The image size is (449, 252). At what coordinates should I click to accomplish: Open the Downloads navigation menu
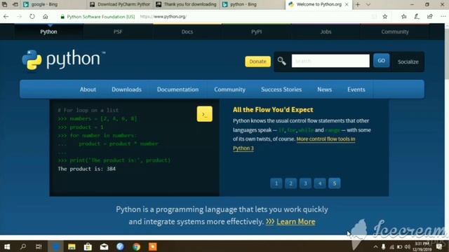pyautogui.click(x=126, y=90)
